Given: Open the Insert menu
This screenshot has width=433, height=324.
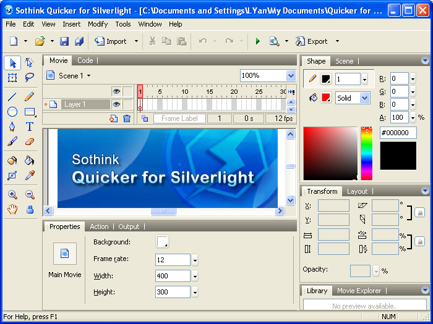Looking at the screenshot, I should 72,24.
